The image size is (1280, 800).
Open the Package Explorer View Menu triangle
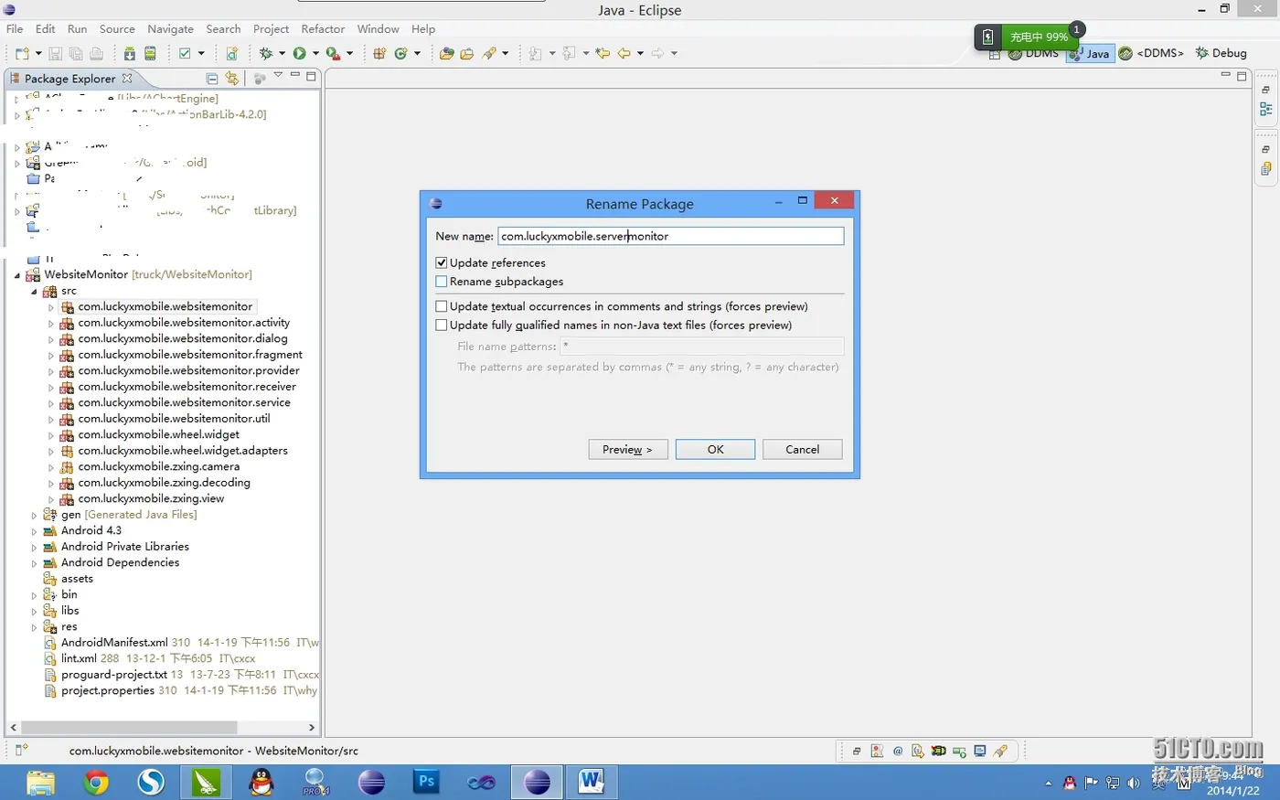pyautogui.click(x=278, y=76)
